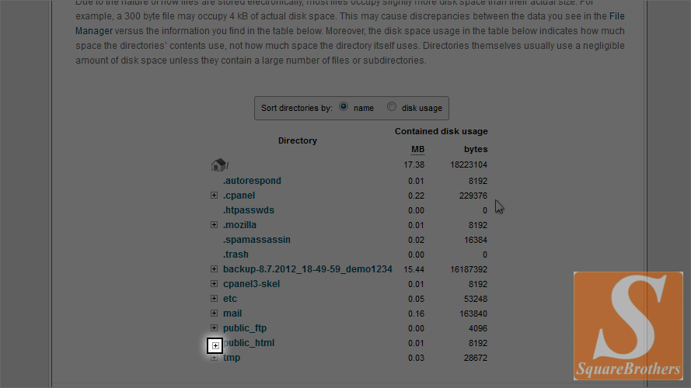Open the .trash directory link

point(236,255)
